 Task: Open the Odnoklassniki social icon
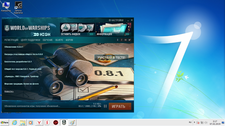point(118,40)
